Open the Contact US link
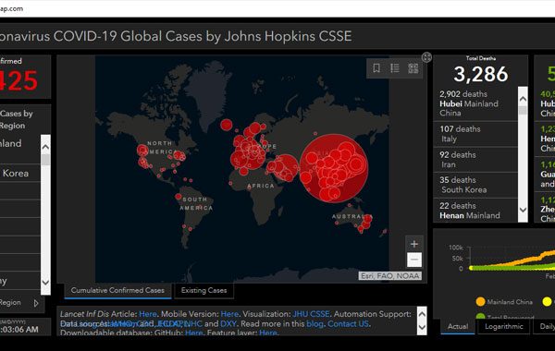This screenshot has height=351, width=555. click(x=348, y=324)
